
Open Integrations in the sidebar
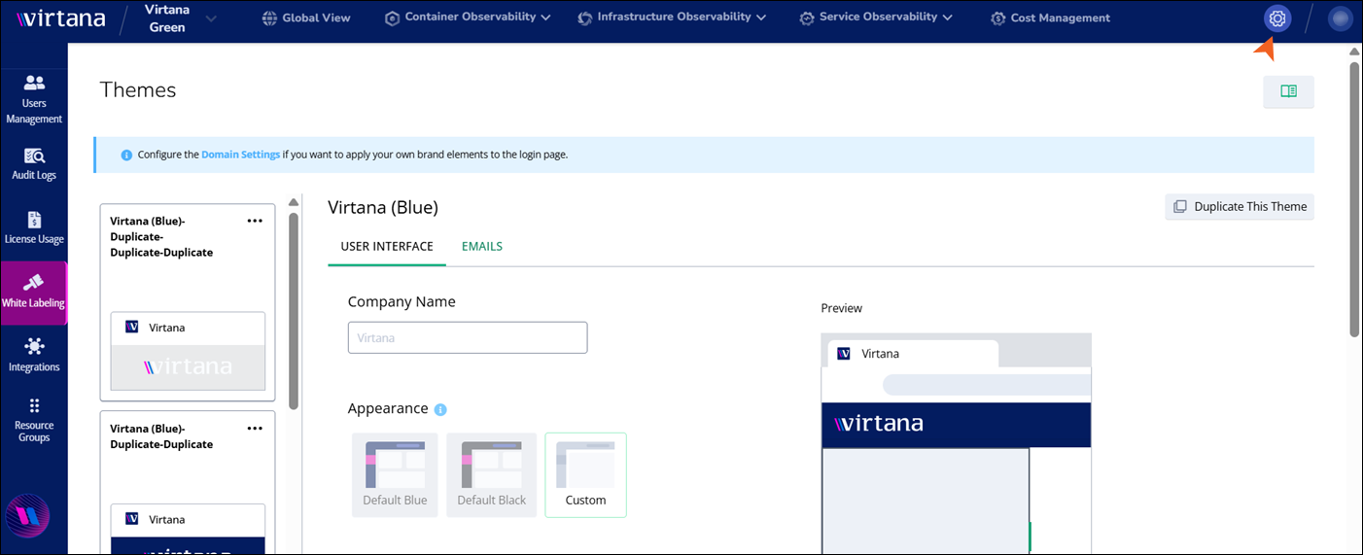click(x=34, y=354)
